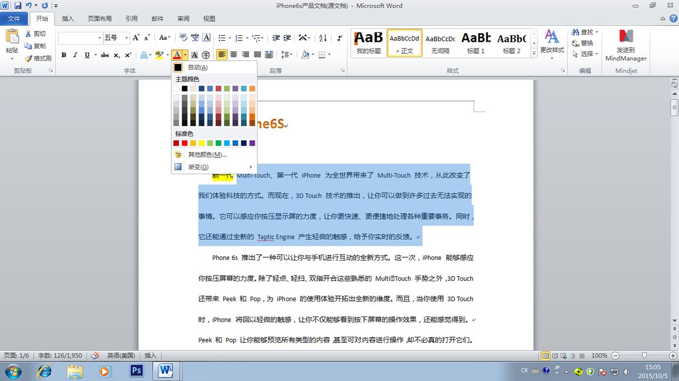Click the Cut (剪切) scissors icon
The height and width of the screenshot is (381, 679).
(28, 34)
